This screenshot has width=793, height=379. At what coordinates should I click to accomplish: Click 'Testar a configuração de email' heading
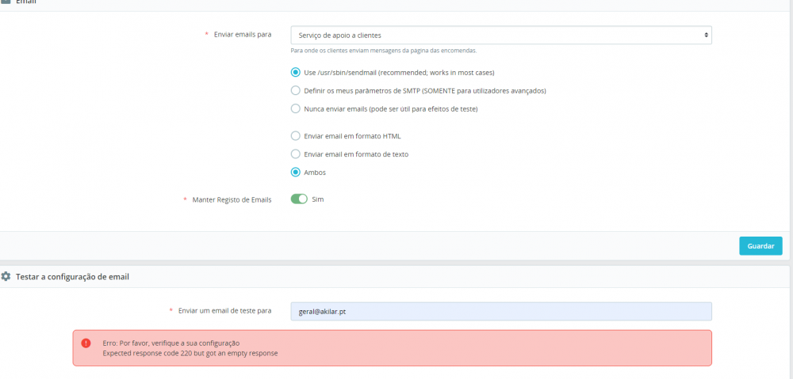pyautogui.click(x=72, y=277)
